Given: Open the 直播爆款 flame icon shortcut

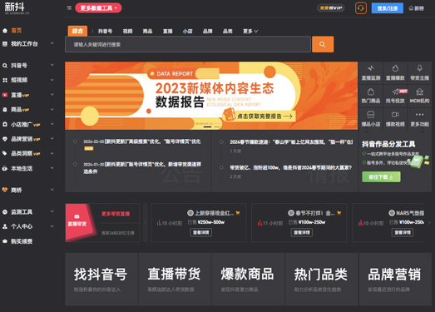Looking at the screenshot, I should (x=395, y=72).
